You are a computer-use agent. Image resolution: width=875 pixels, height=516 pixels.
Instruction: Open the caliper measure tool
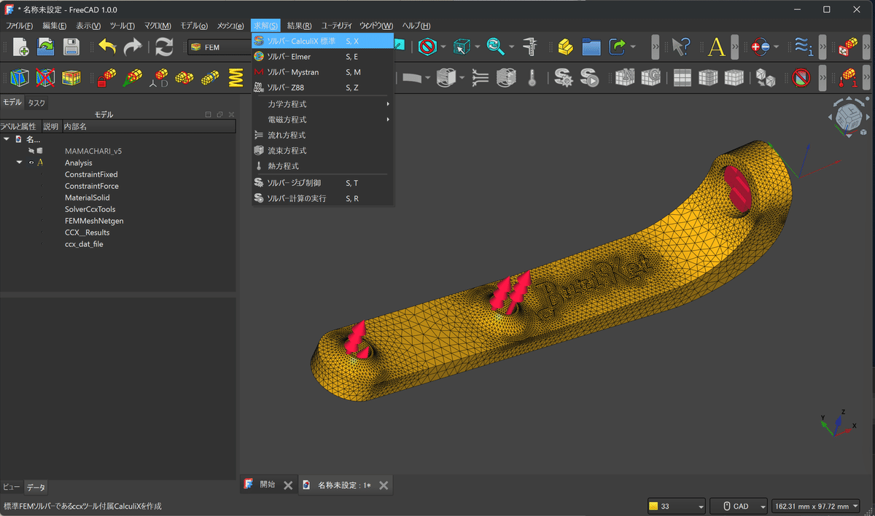click(x=530, y=47)
